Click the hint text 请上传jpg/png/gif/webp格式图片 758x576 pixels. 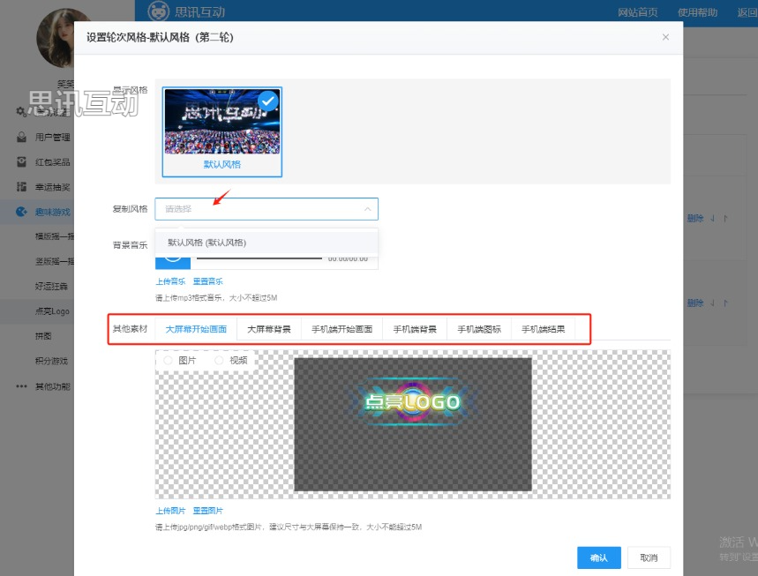(x=289, y=527)
